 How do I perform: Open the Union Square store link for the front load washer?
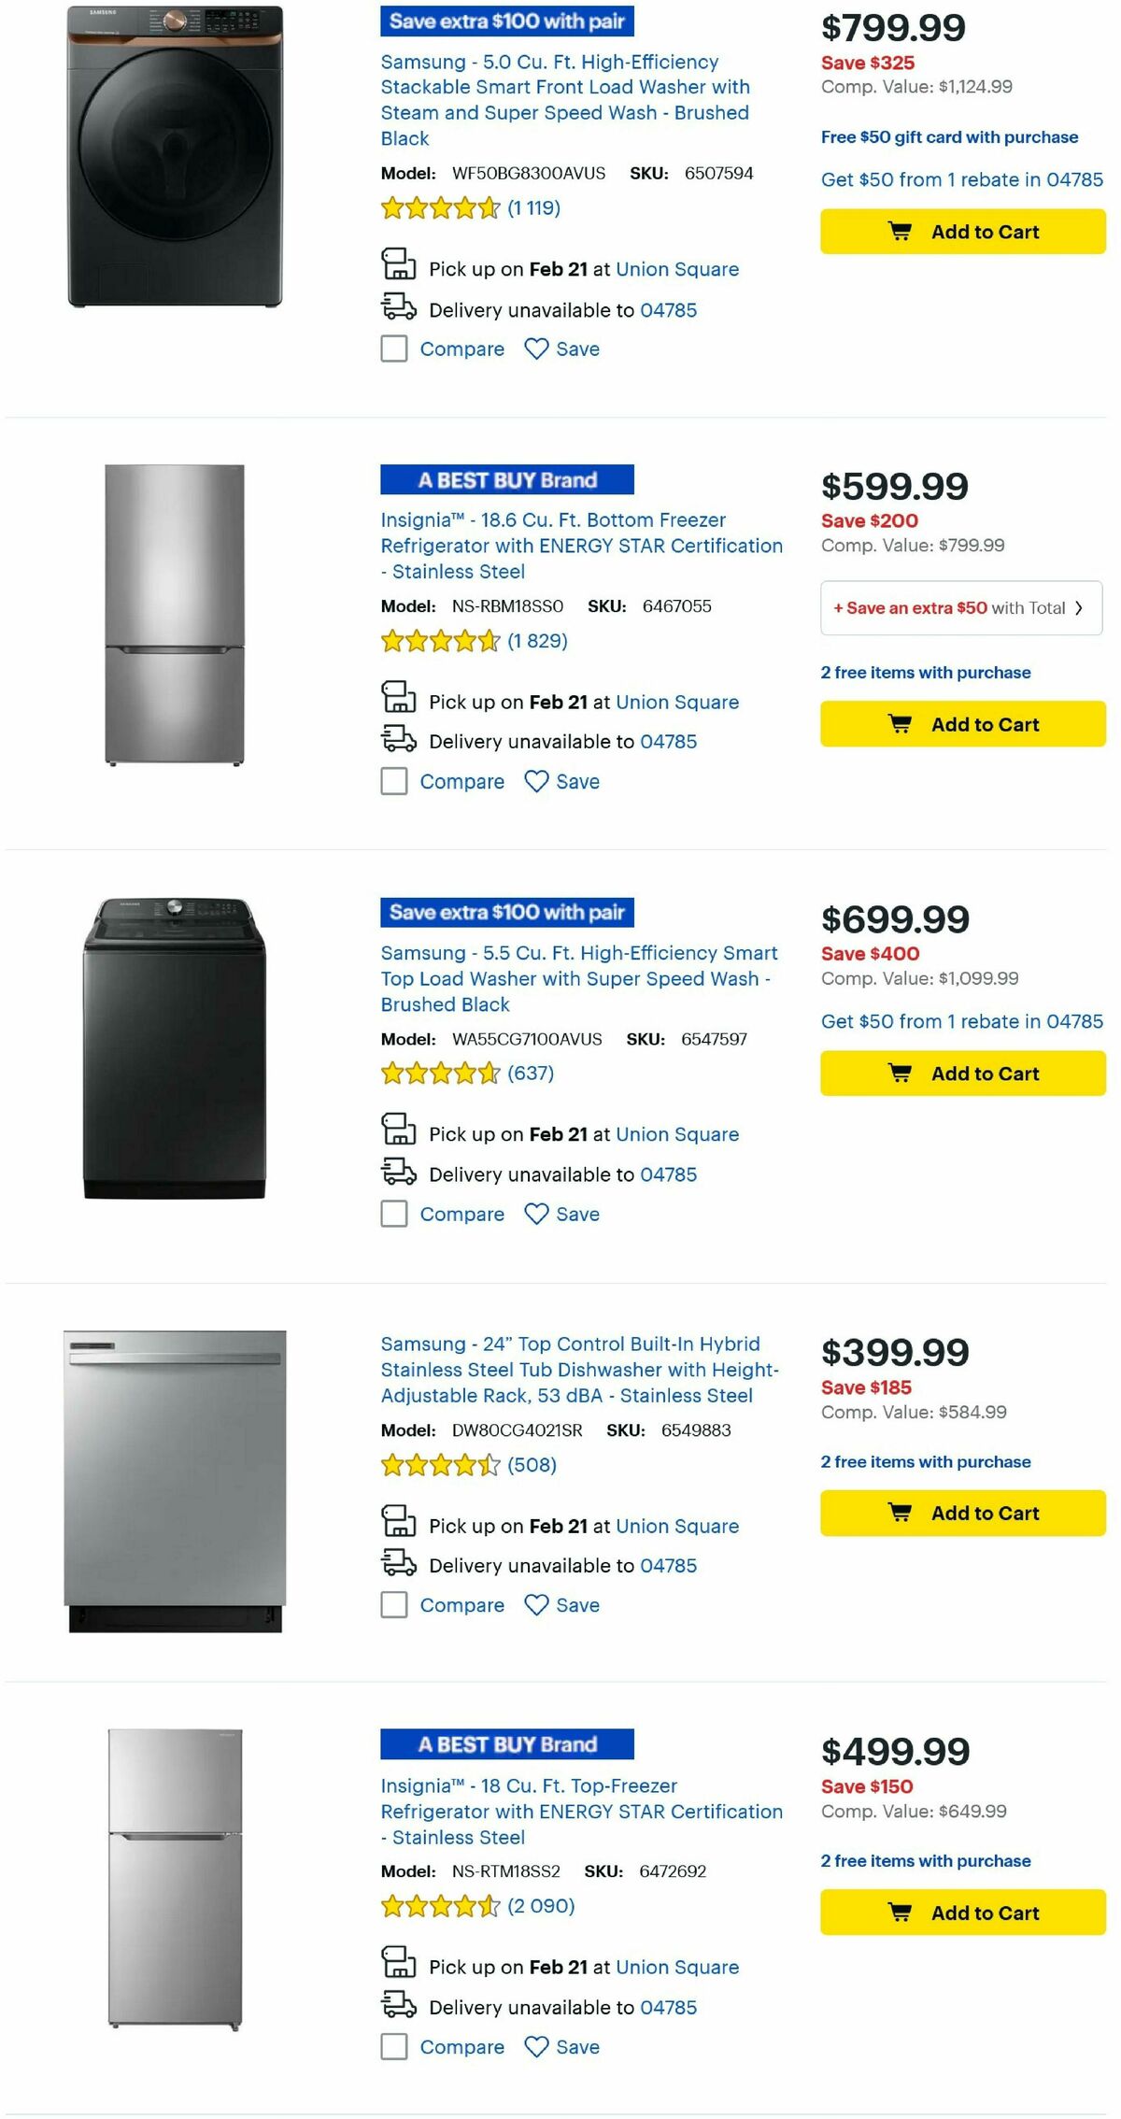tap(676, 268)
